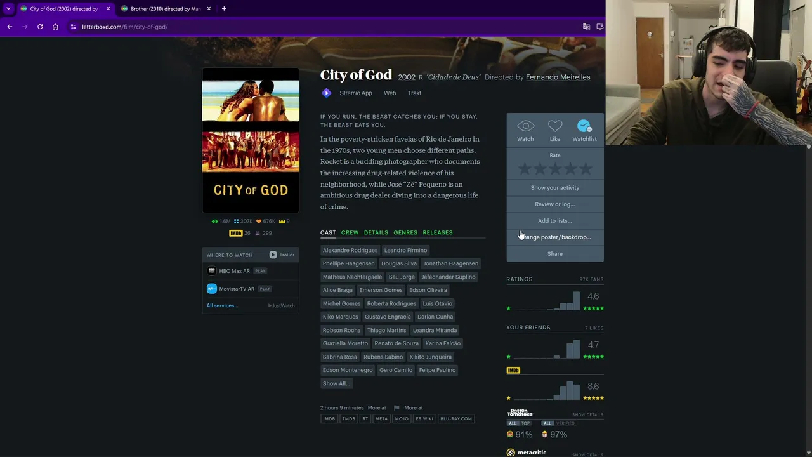
Task: Open the Web link beside Stremio App
Action: 390,93
